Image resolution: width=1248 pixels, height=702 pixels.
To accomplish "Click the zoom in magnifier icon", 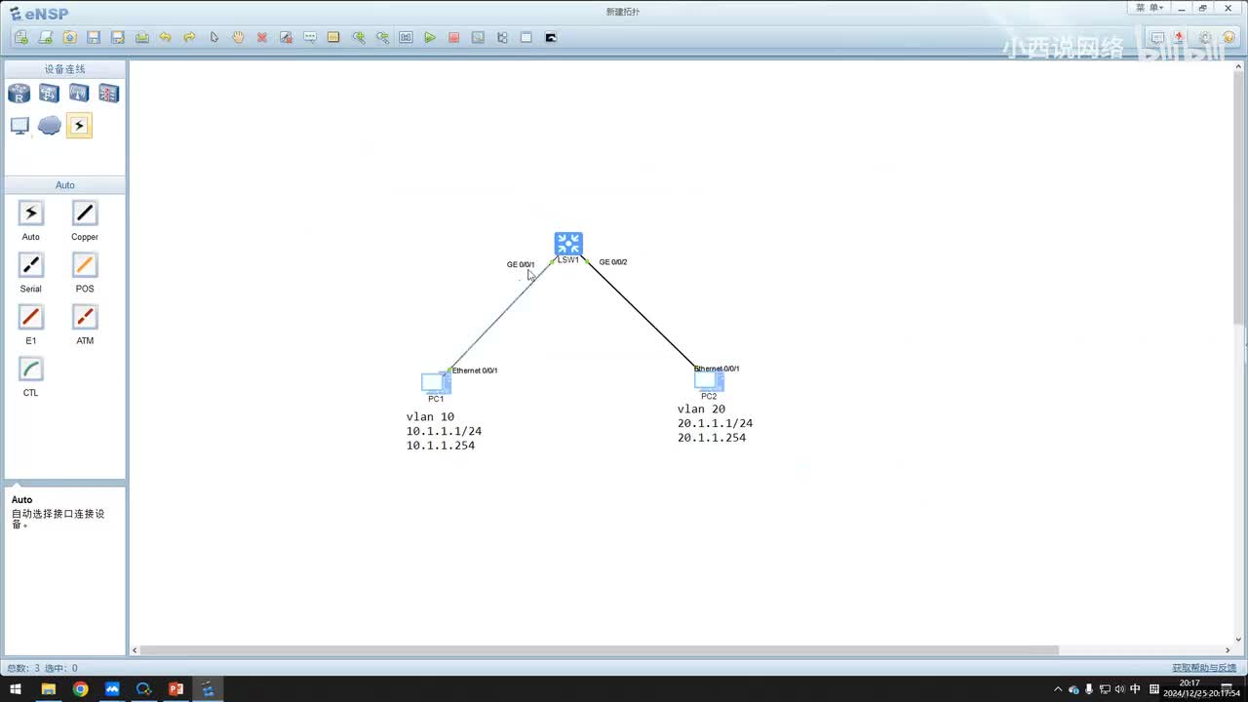I will [x=358, y=37].
